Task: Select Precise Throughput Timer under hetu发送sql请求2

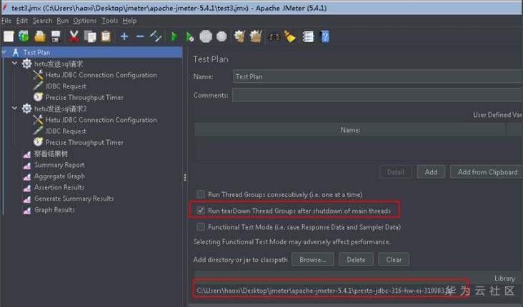Action: [84, 142]
